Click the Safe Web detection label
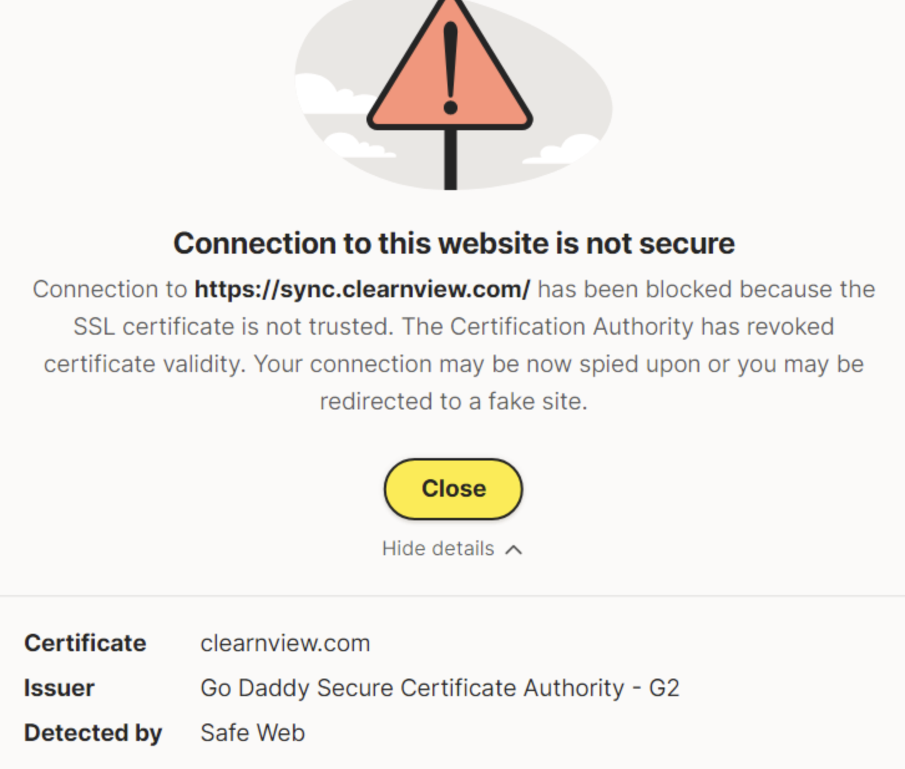Viewport: 905px width, 769px height. (x=252, y=732)
